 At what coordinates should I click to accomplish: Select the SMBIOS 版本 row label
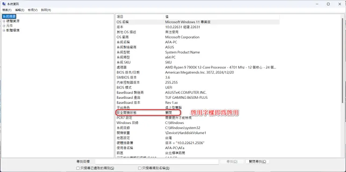pos(126,77)
